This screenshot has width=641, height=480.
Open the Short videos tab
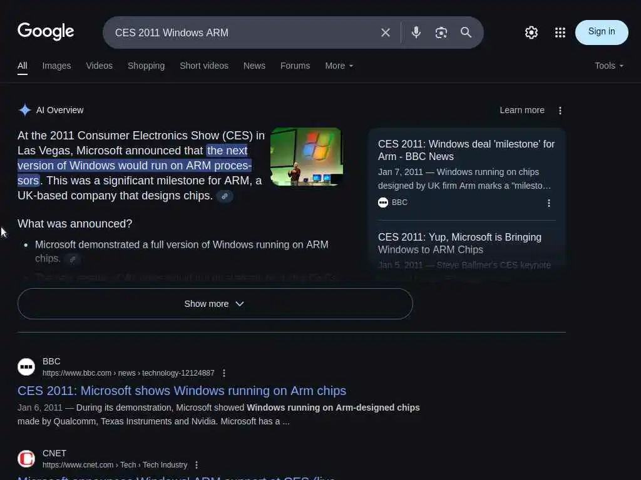tap(204, 66)
